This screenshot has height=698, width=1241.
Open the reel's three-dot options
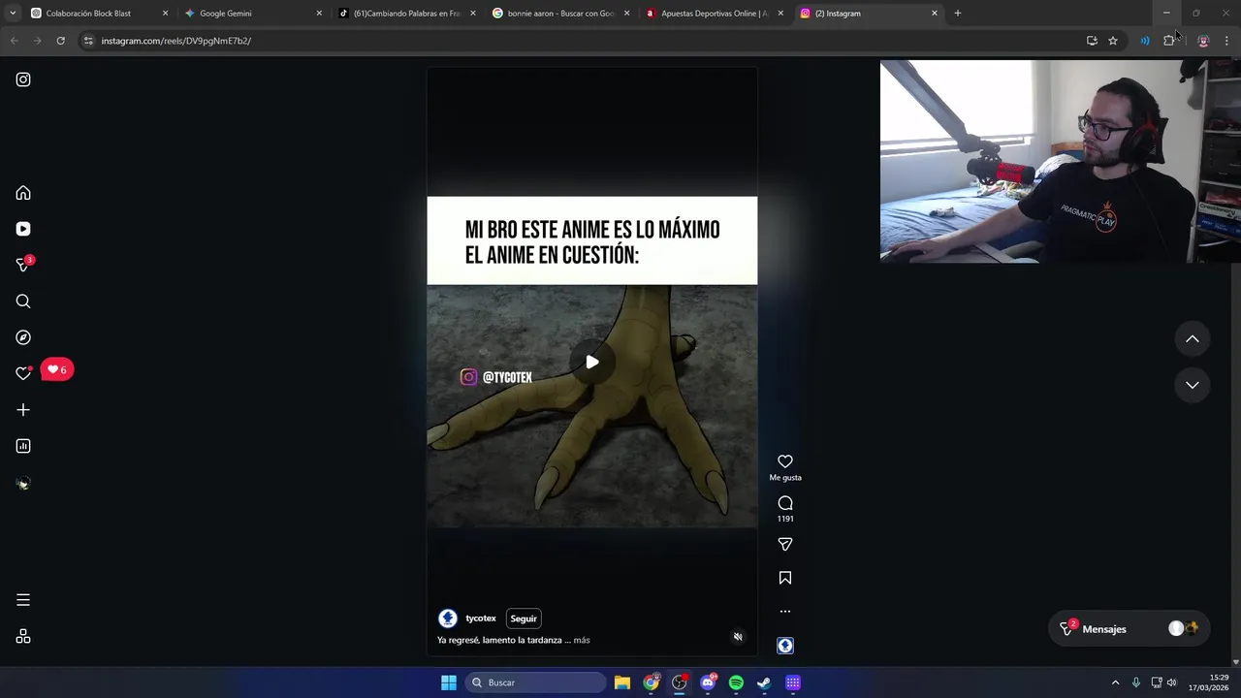[785, 612]
